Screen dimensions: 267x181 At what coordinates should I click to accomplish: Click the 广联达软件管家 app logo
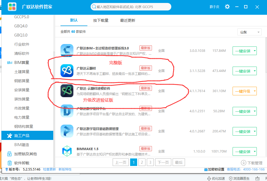point(12,7)
